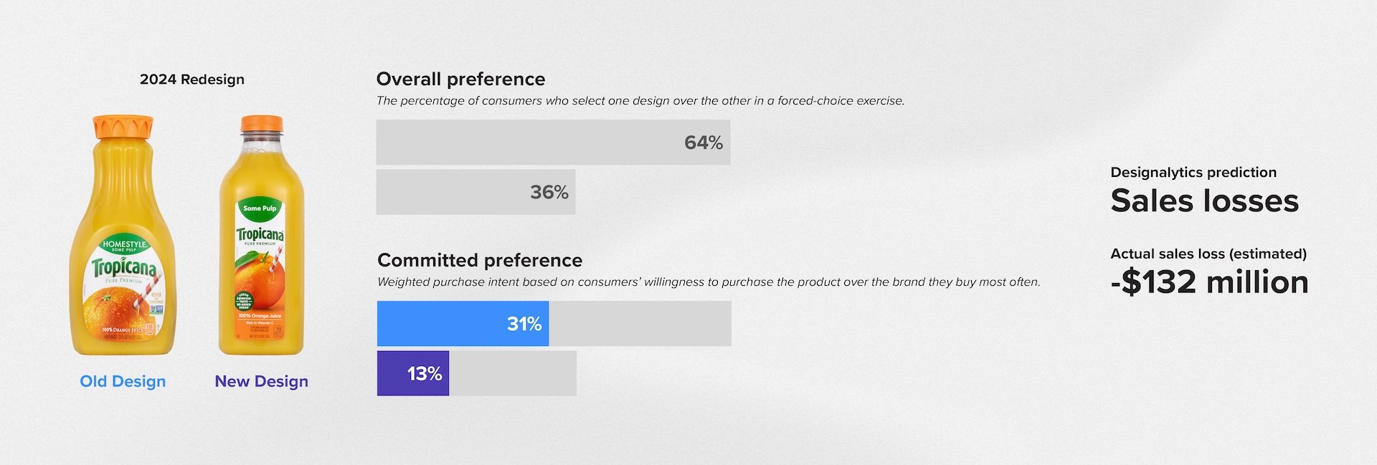Click the forced-choice exercise description text
This screenshot has width=1377, height=465.
click(640, 101)
